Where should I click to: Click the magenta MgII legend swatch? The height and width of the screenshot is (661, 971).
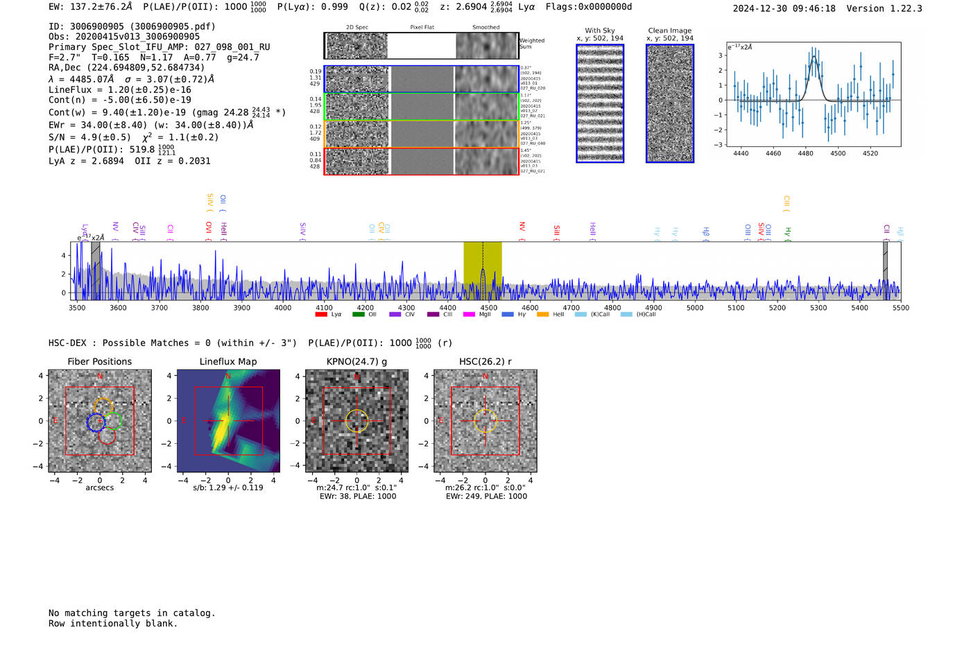pos(469,315)
